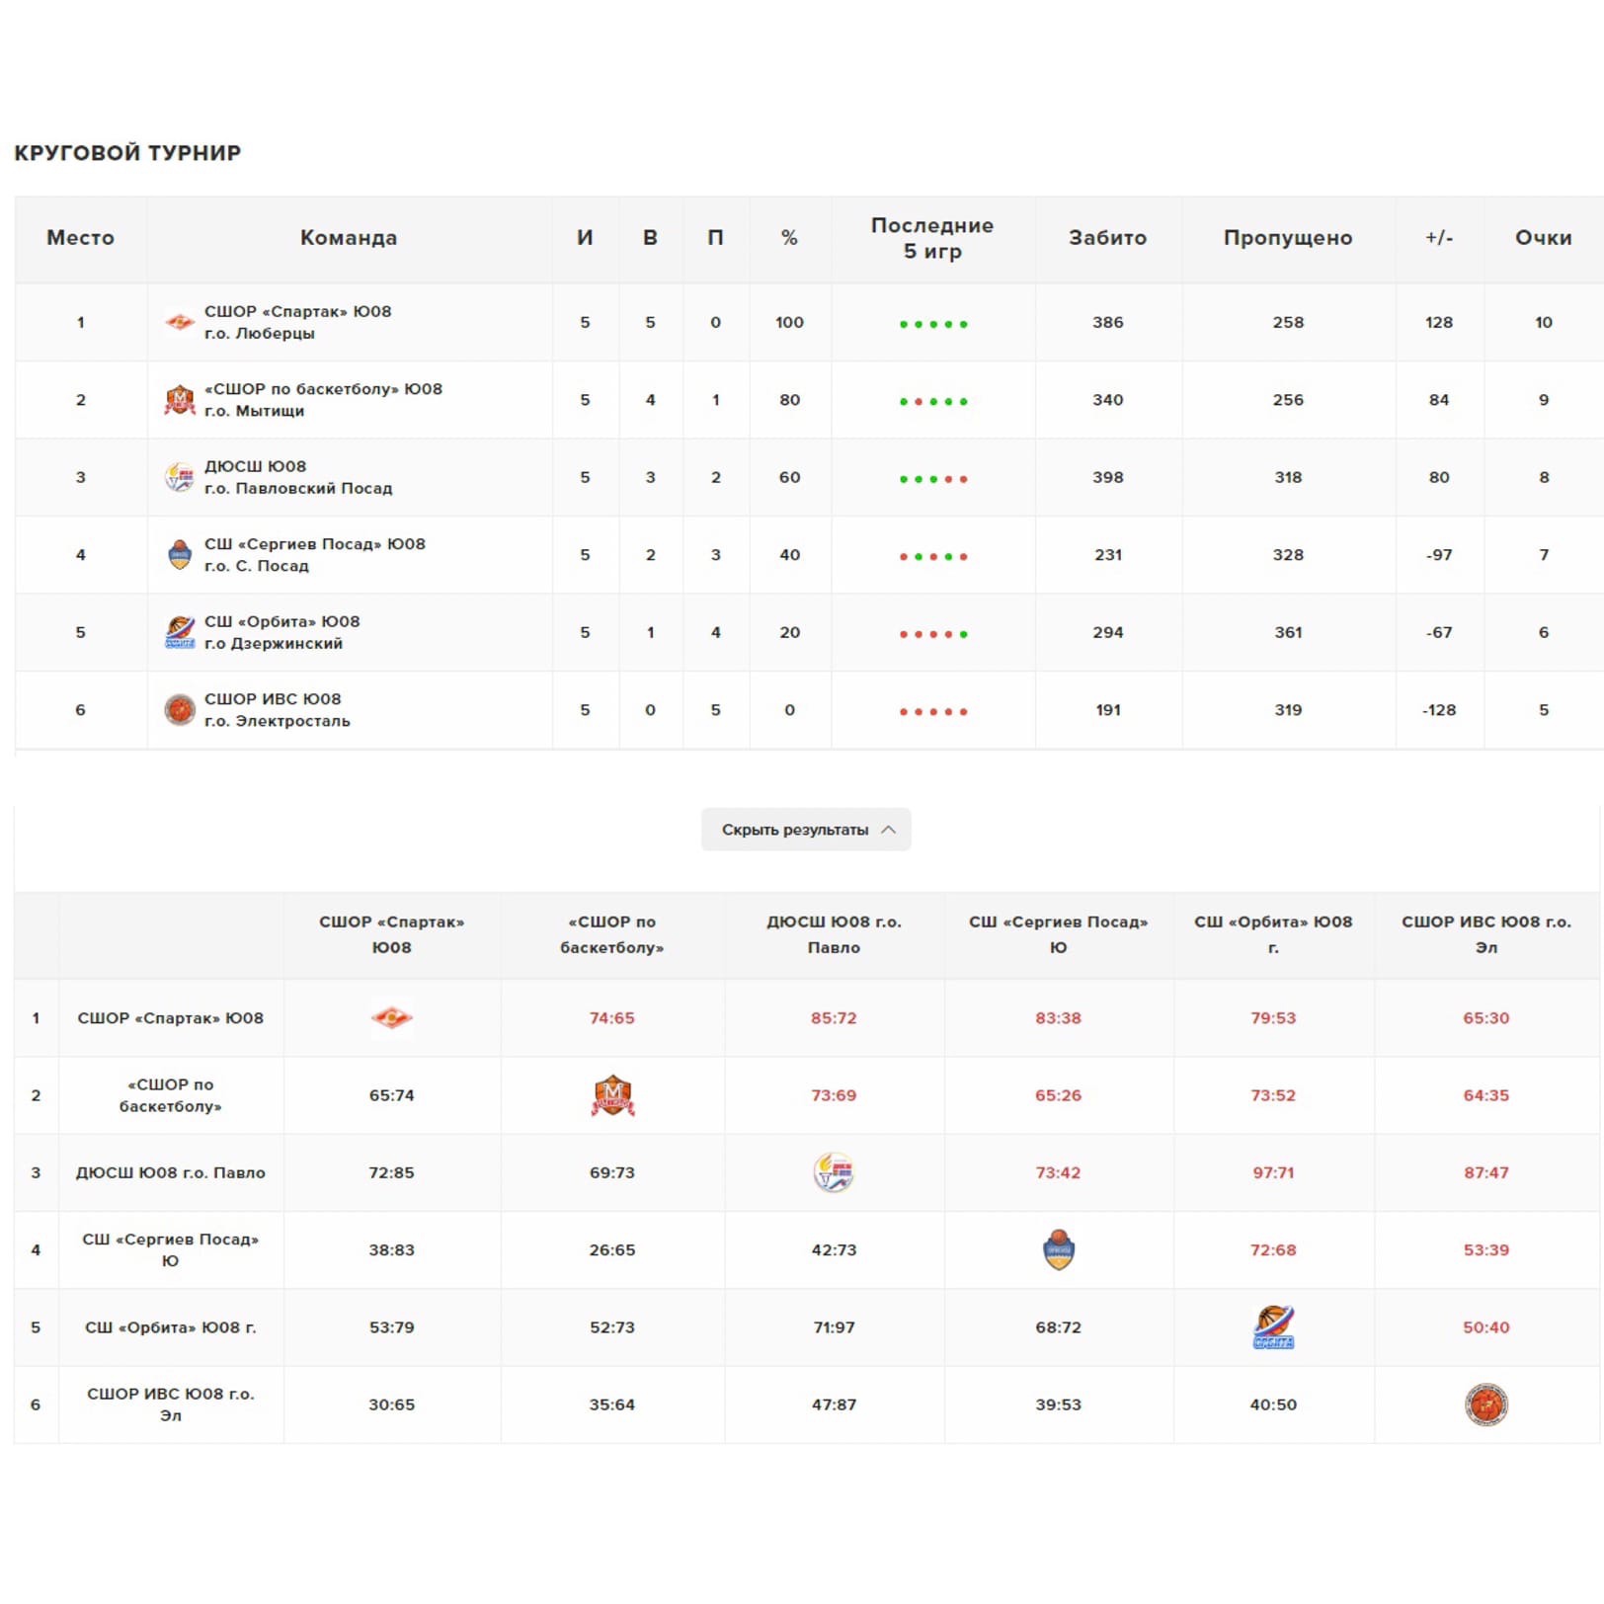The width and height of the screenshot is (1604, 1604).
Task: Open team СШ «Орбита» Ю08 г.о Дзержинский
Action: (281, 632)
